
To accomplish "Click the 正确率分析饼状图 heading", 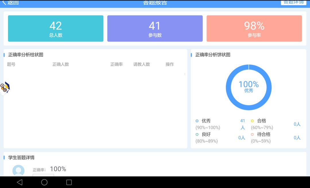I will [213, 55].
